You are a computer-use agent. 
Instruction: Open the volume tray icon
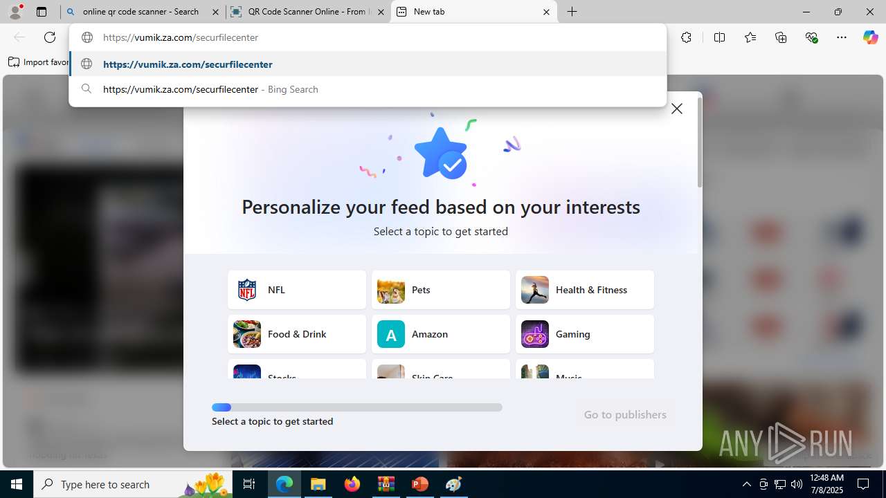point(797,484)
